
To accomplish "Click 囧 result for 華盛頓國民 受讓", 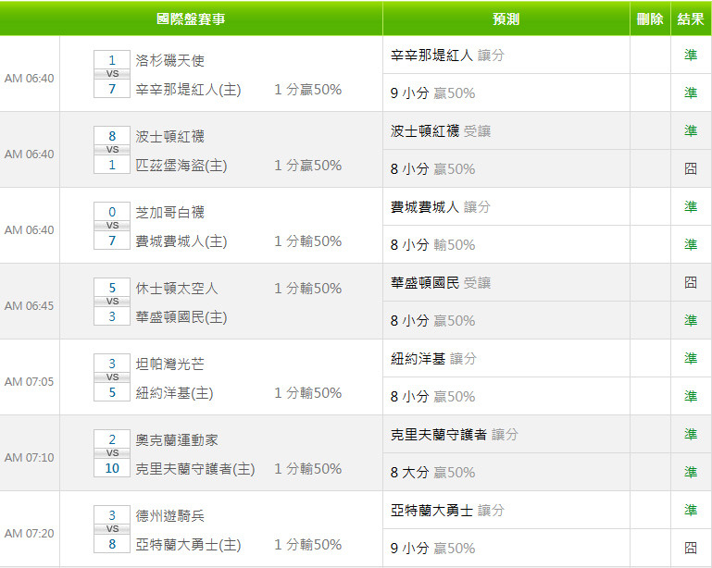I will [691, 283].
